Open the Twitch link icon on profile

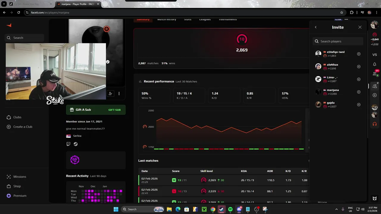[68, 144]
